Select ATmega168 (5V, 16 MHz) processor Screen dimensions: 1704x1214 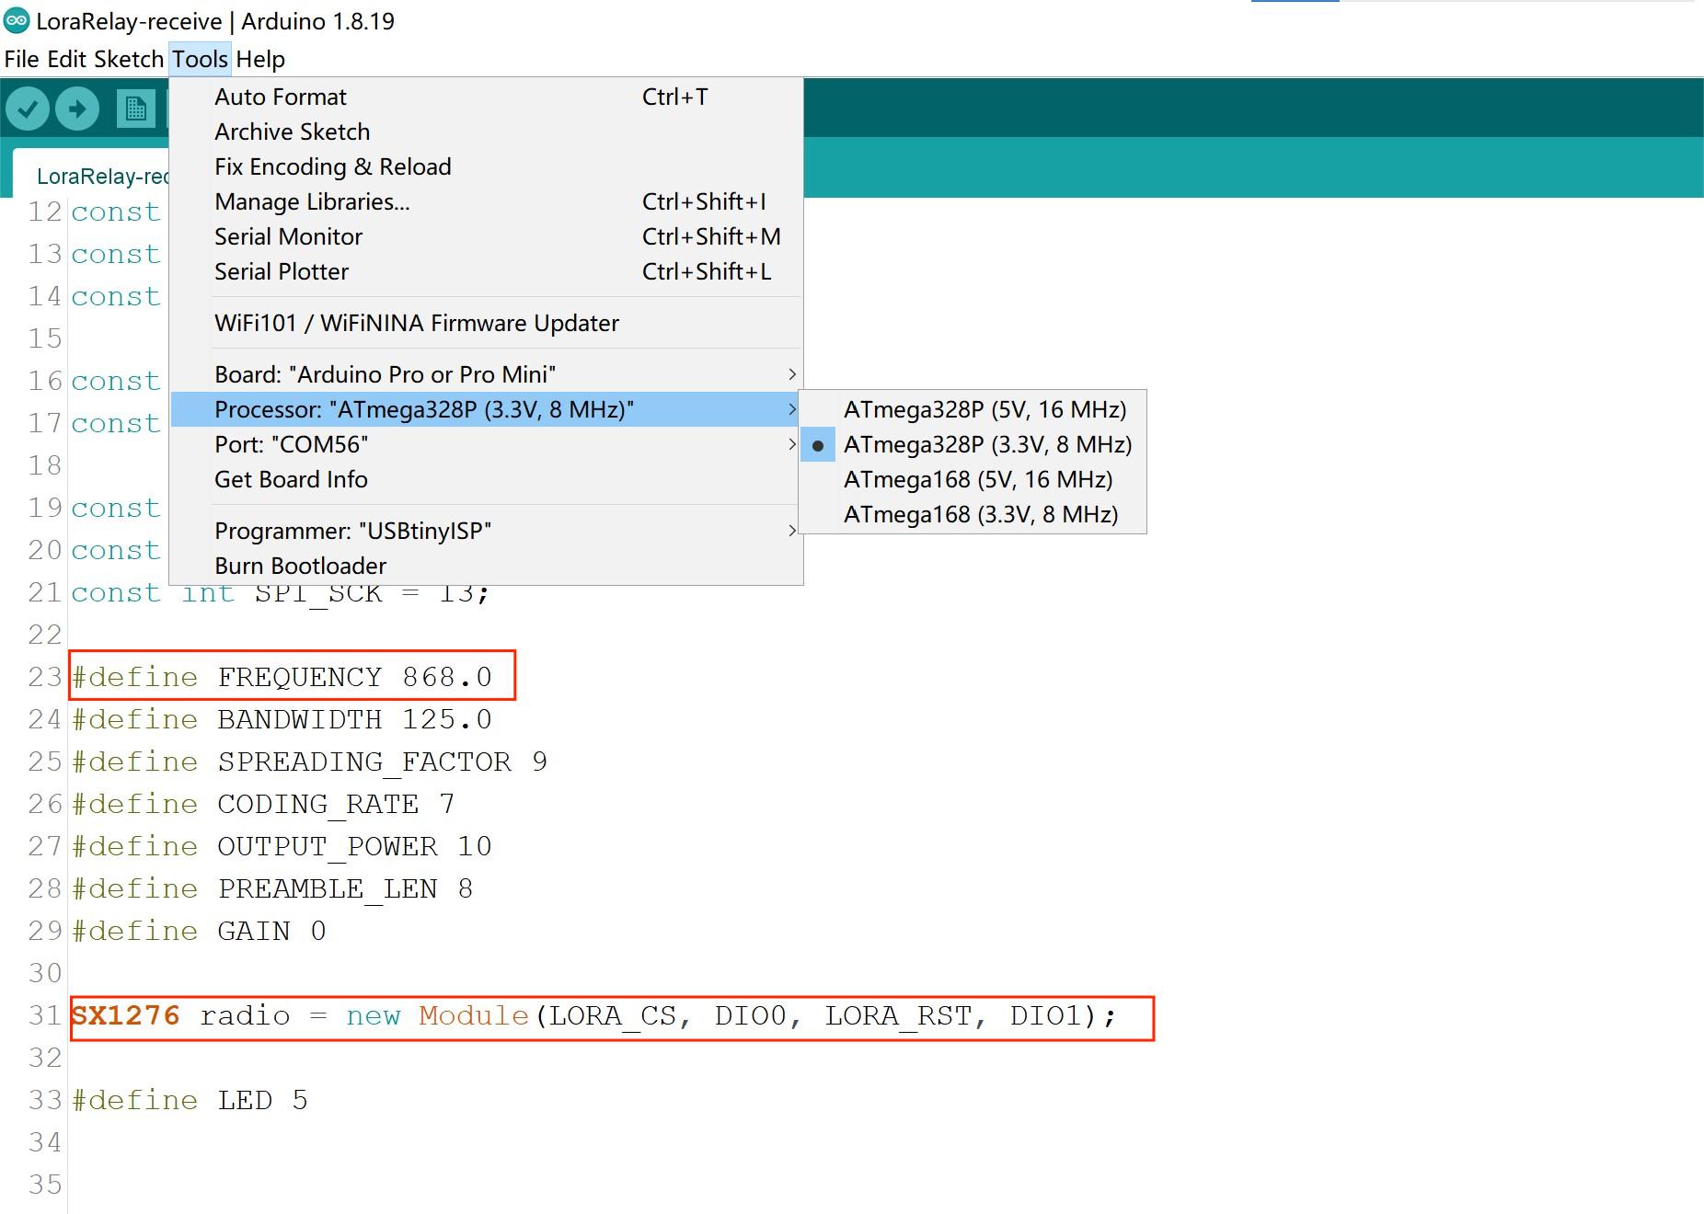tap(973, 479)
